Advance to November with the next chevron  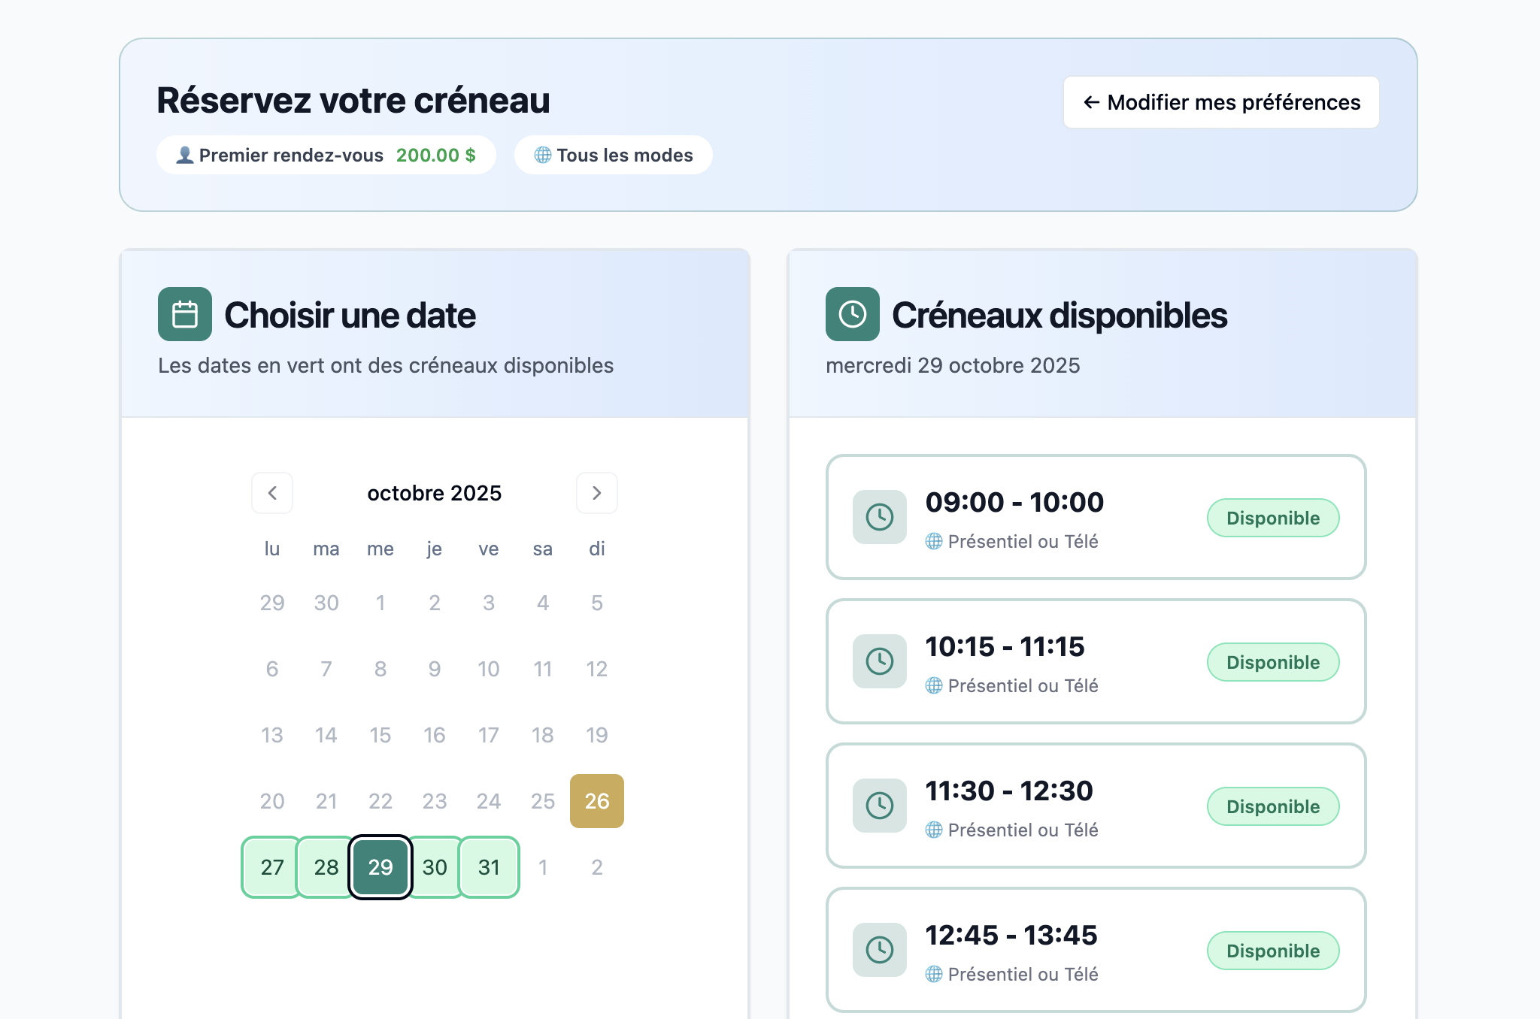coord(596,492)
